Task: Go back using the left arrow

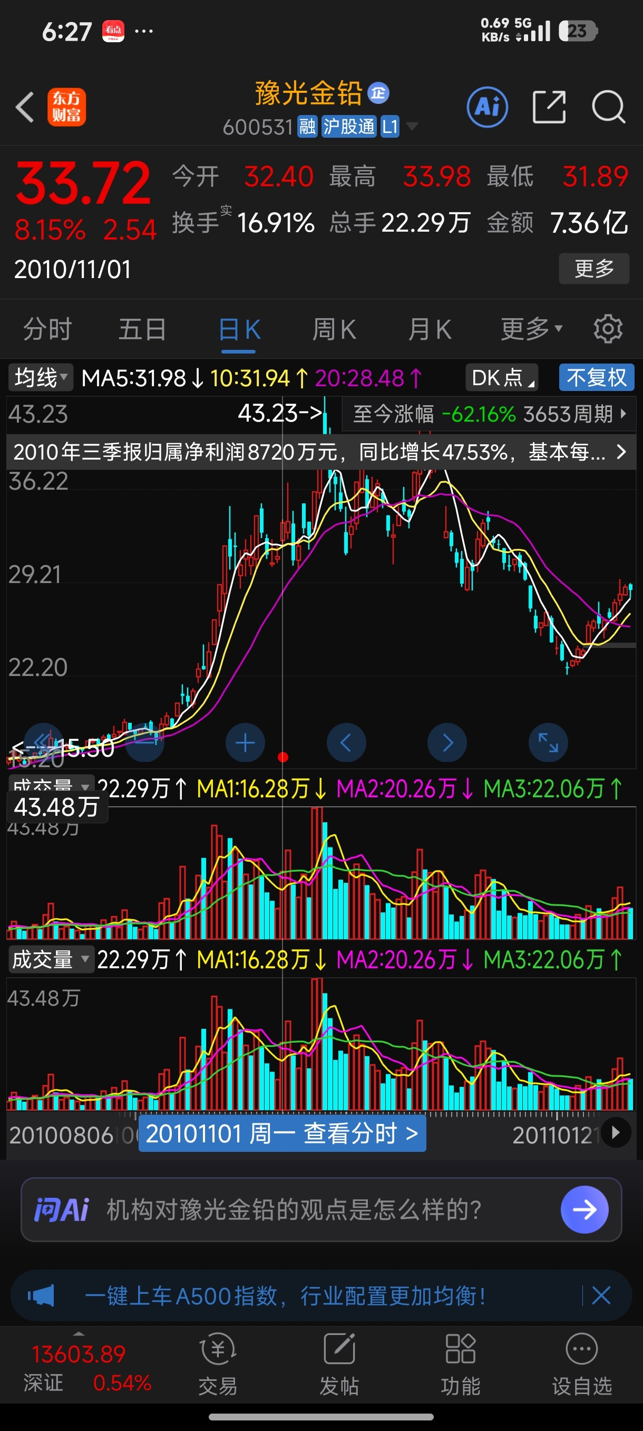Action: [25, 107]
